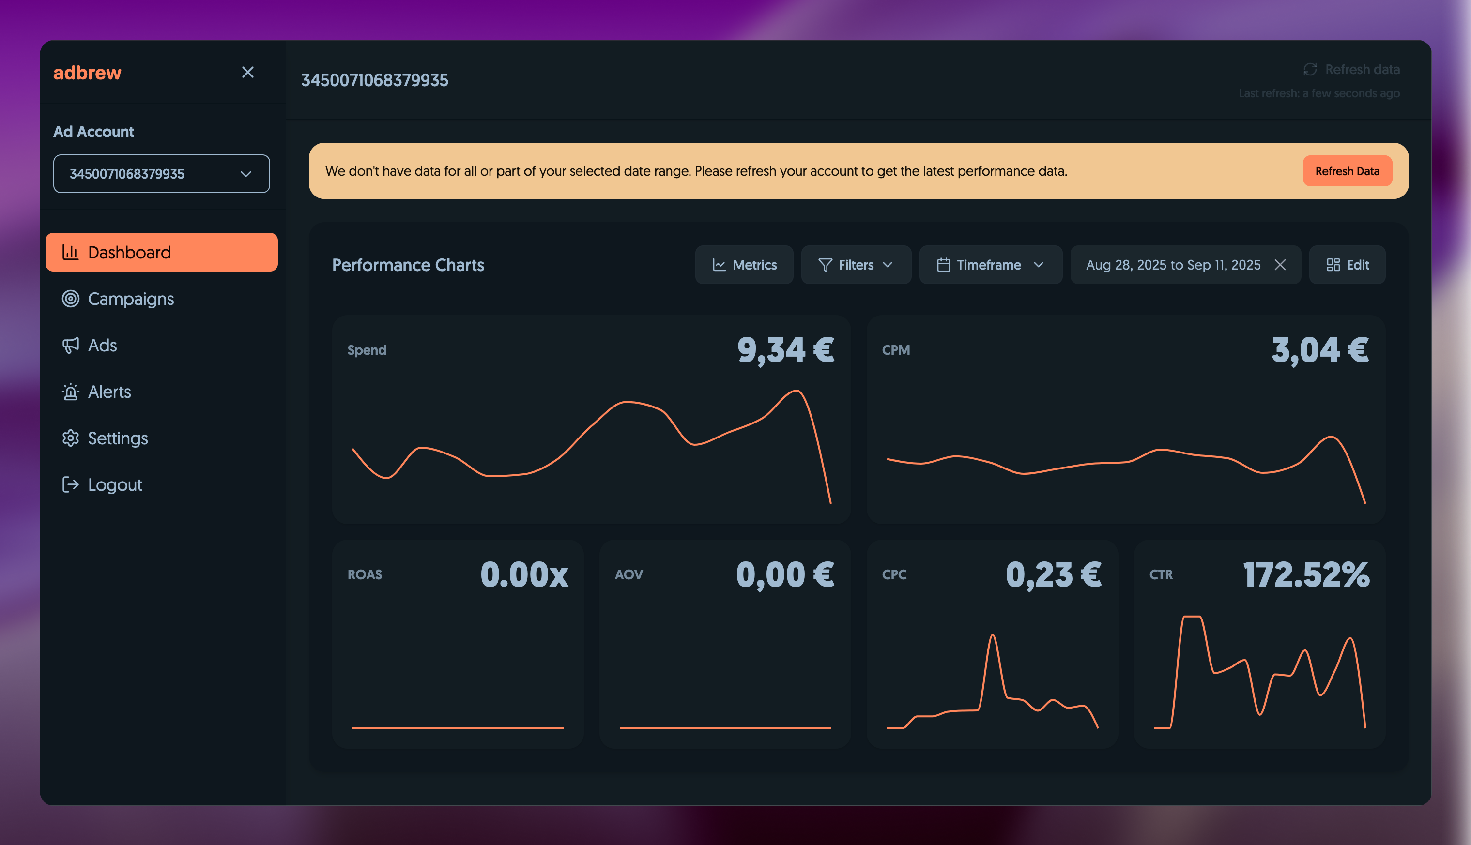Viewport: 1471px width, 845px height.
Task: Click the Settings gear icon
Action: [70, 438]
